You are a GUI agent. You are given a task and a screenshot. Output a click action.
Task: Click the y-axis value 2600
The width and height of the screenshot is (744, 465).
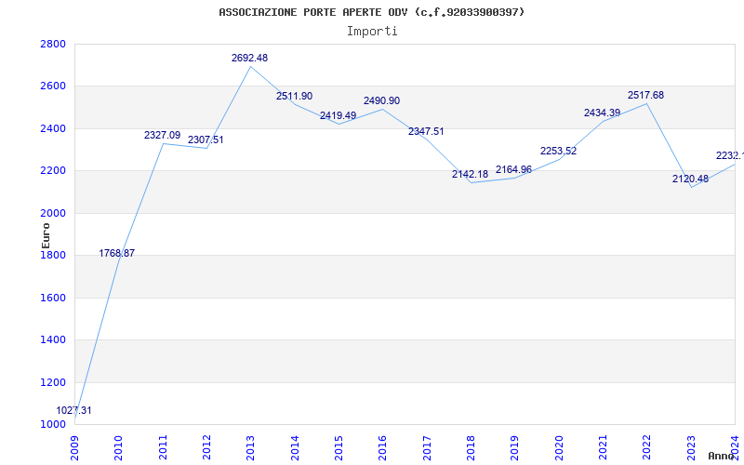click(x=53, y=86)
